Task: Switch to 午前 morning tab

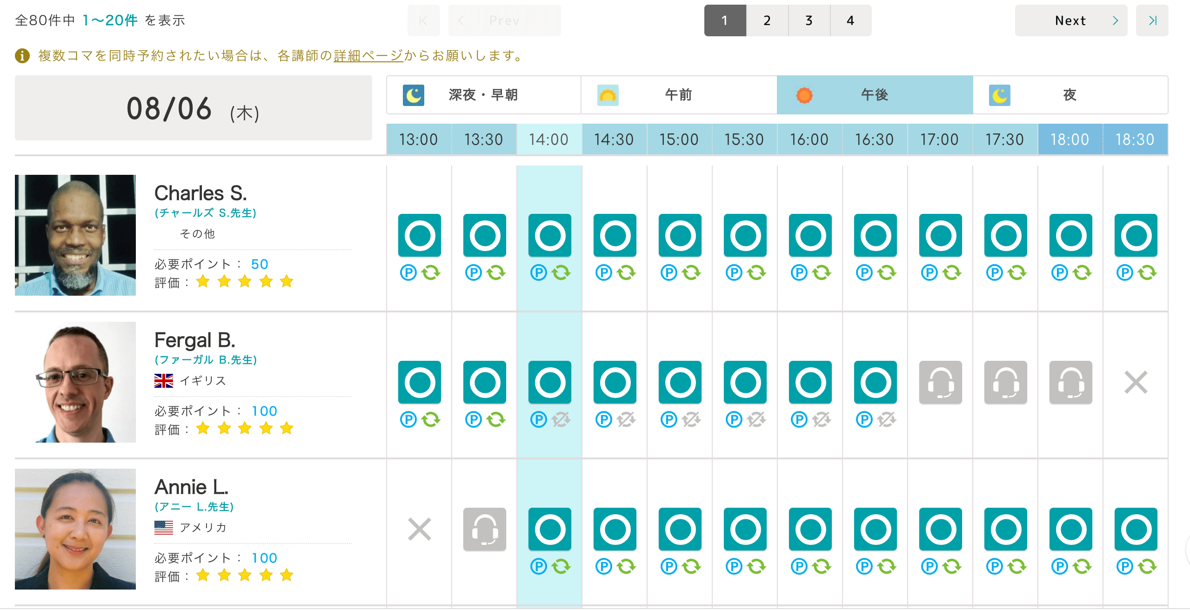Action: click(679, 95)
